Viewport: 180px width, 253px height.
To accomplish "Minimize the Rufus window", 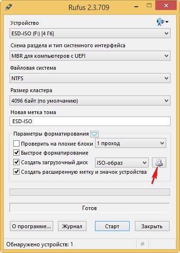I will coord(136,7).
